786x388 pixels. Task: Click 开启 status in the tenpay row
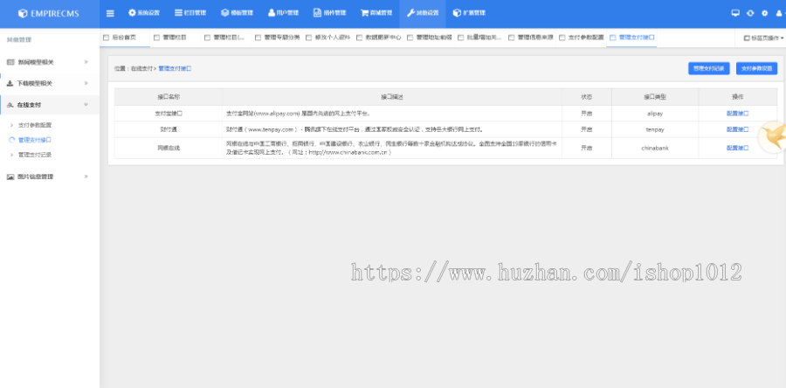pyautogui.click(x=587, y=129)
